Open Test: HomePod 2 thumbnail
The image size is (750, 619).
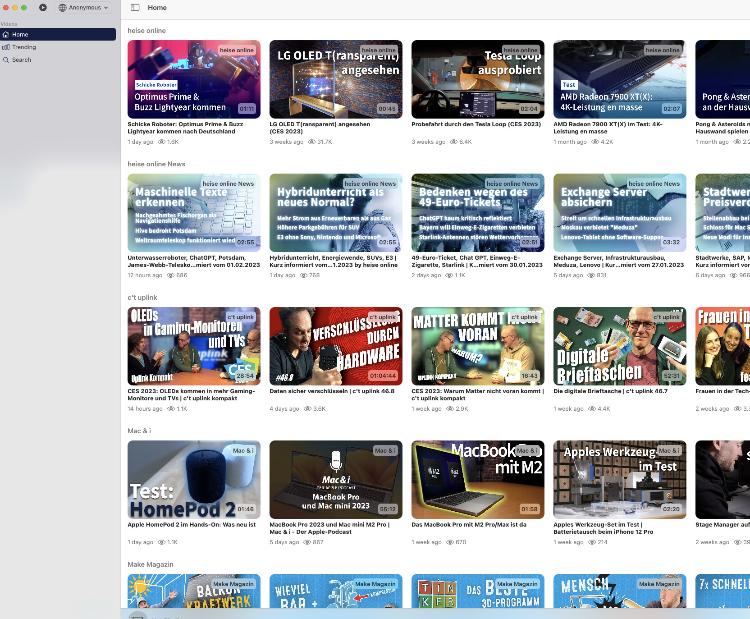click(x=194, y=480)
